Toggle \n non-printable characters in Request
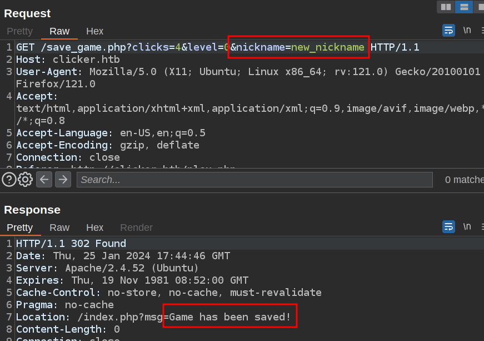The width and height of the screenshot is (484, 341). pos(467,31)
